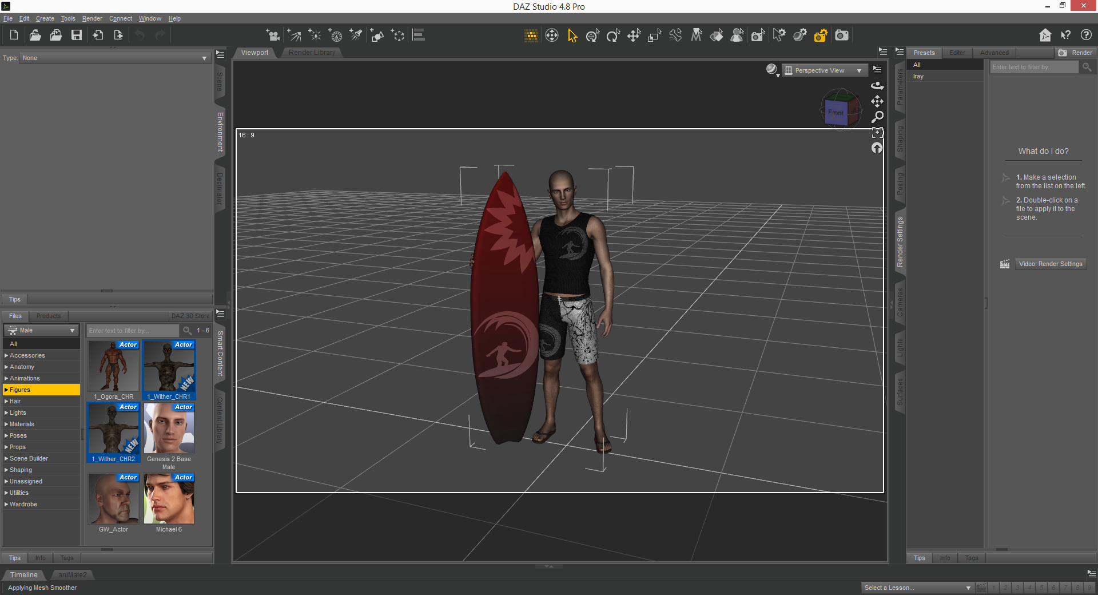Select the Spot Render tool
This screenshot has width=1098, height=595.
pos(758,35)
